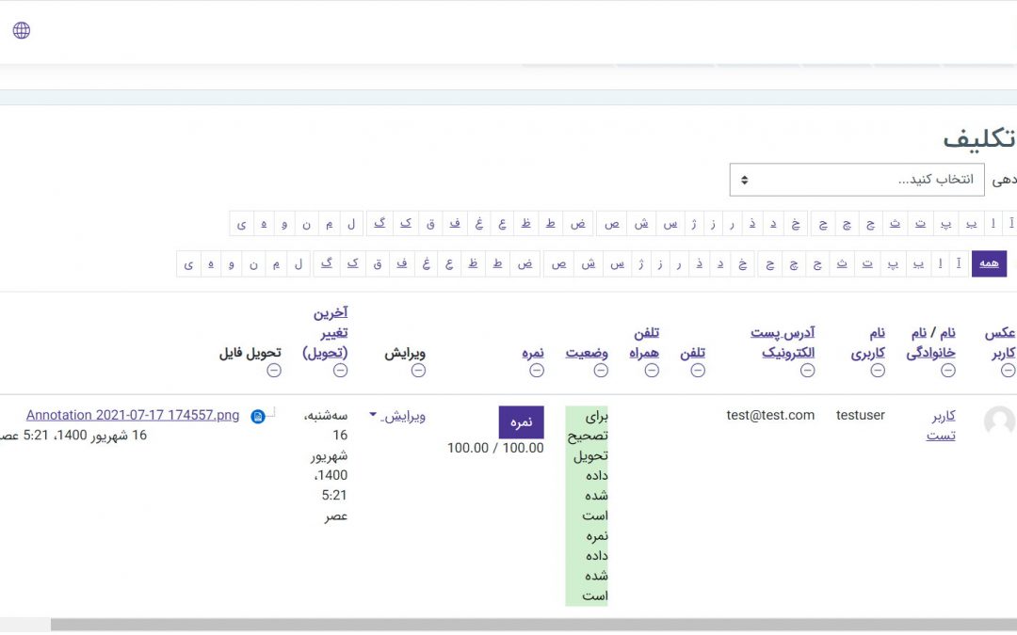Hide the تلفن همراه column

pyautogui.click(x=652, y=371)
